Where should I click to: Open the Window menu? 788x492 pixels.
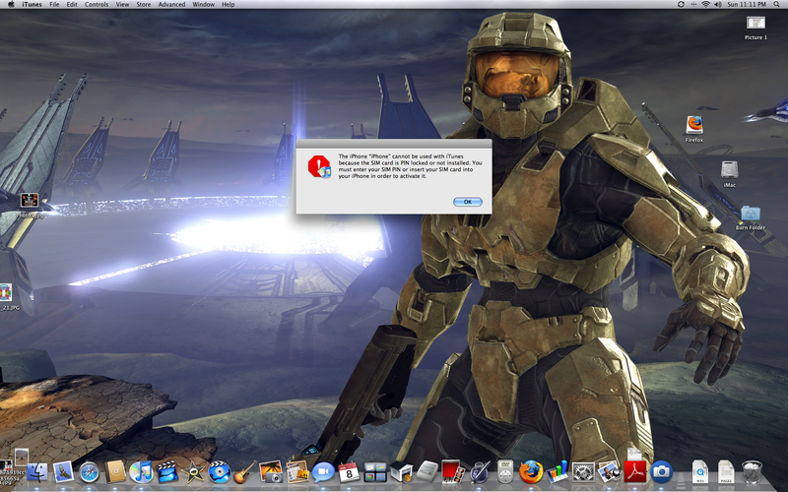(x=204, y=4)
